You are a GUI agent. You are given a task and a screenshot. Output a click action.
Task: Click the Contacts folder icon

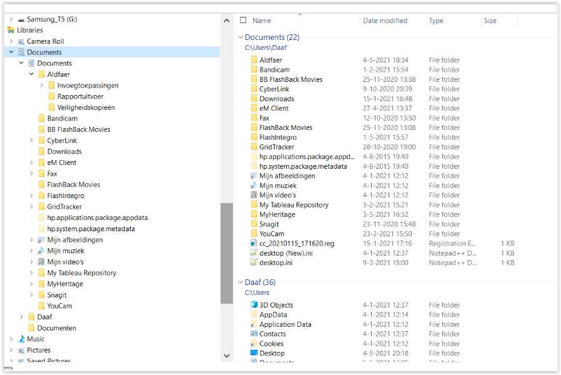click(x=254, y=334)
